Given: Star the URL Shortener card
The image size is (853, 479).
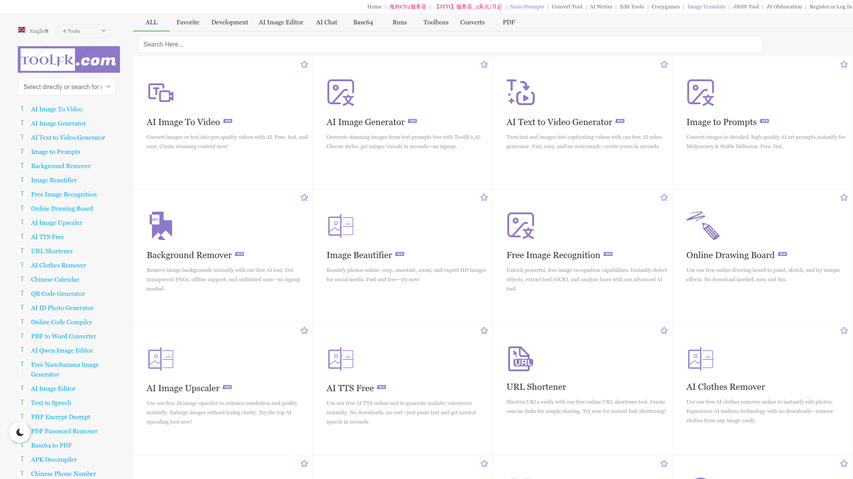Looking at the screenshot, I should click(x=664, y=331).
